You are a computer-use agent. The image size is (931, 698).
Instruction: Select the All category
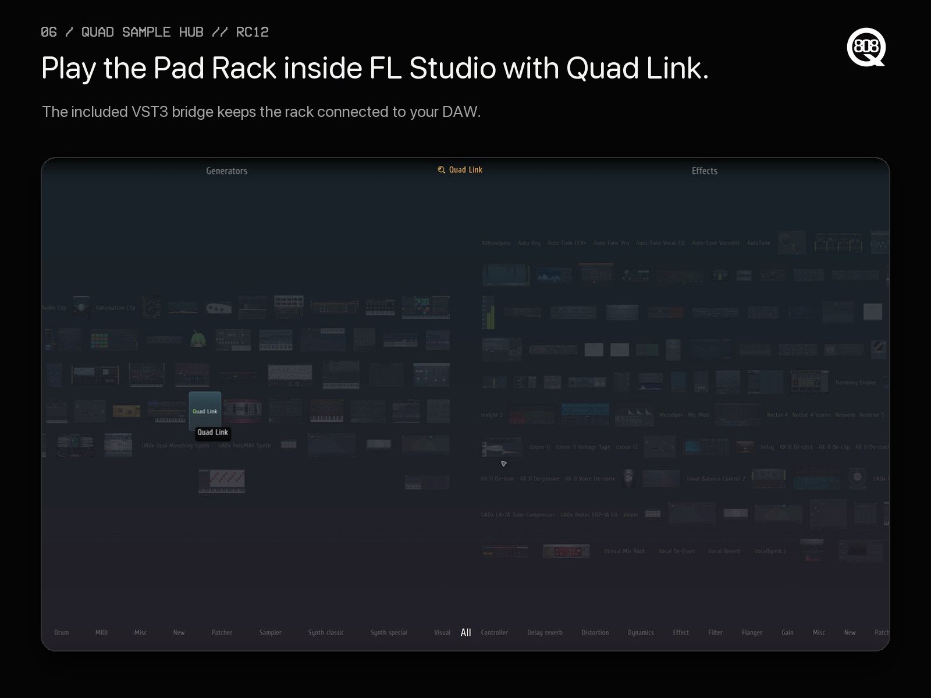pos(465,633)
